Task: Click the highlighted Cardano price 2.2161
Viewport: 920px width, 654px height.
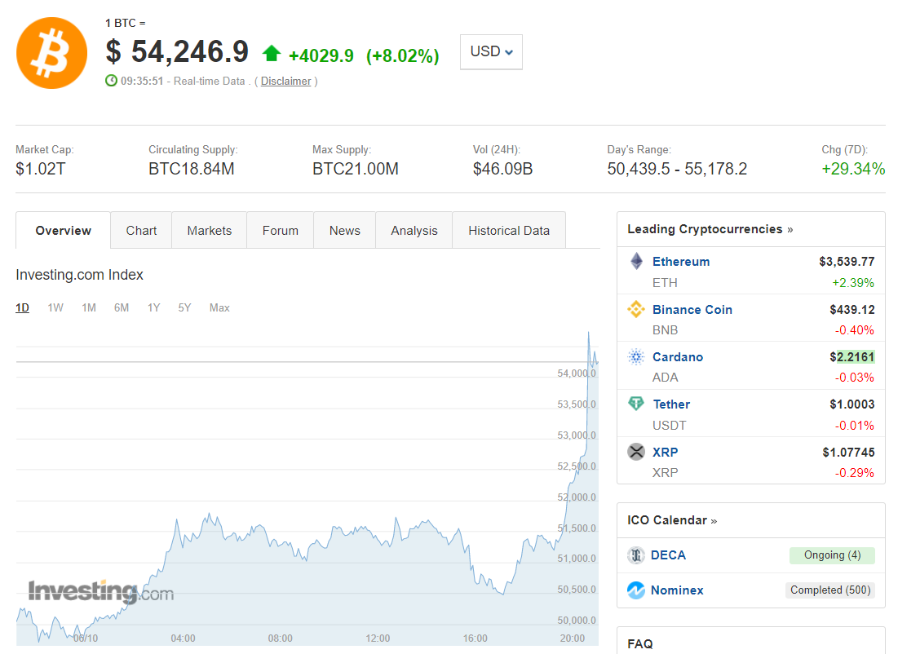Action: tap(856, 356)
